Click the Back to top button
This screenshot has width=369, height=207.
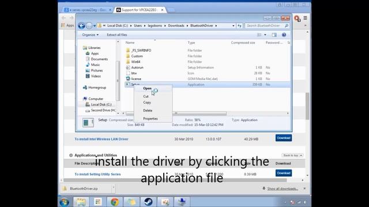pyautogui.click(x=292, y=155)
